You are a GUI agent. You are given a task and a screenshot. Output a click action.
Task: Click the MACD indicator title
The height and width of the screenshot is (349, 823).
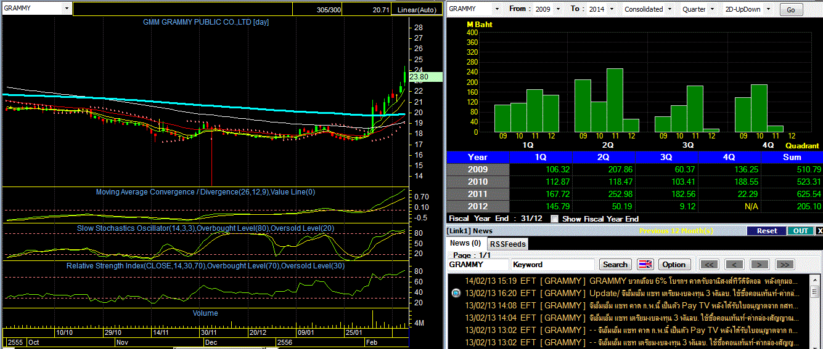205,192
